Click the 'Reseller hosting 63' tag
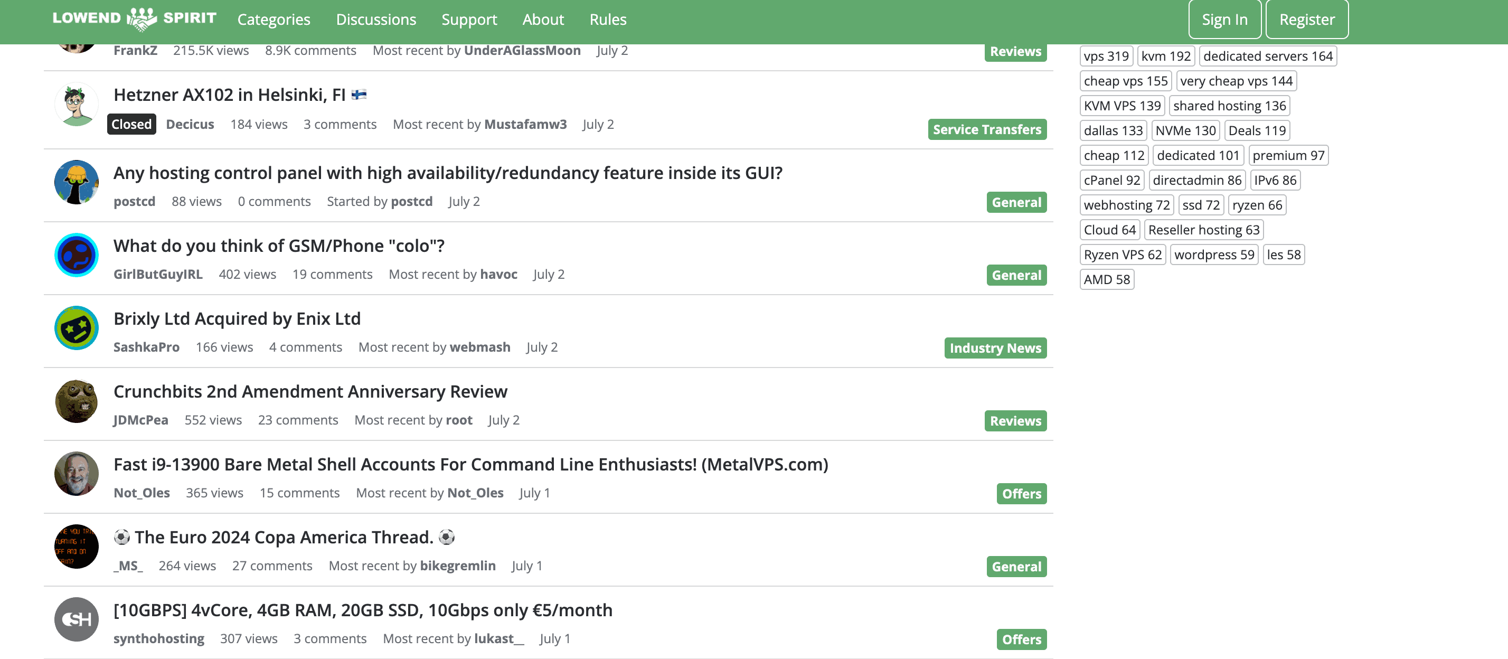 [x=1203, y=230]
